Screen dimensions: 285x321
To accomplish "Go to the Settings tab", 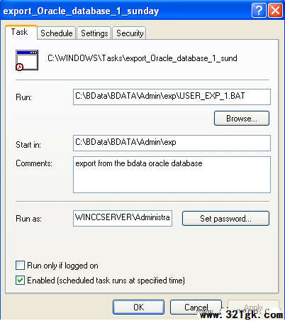I will [94, 33].
